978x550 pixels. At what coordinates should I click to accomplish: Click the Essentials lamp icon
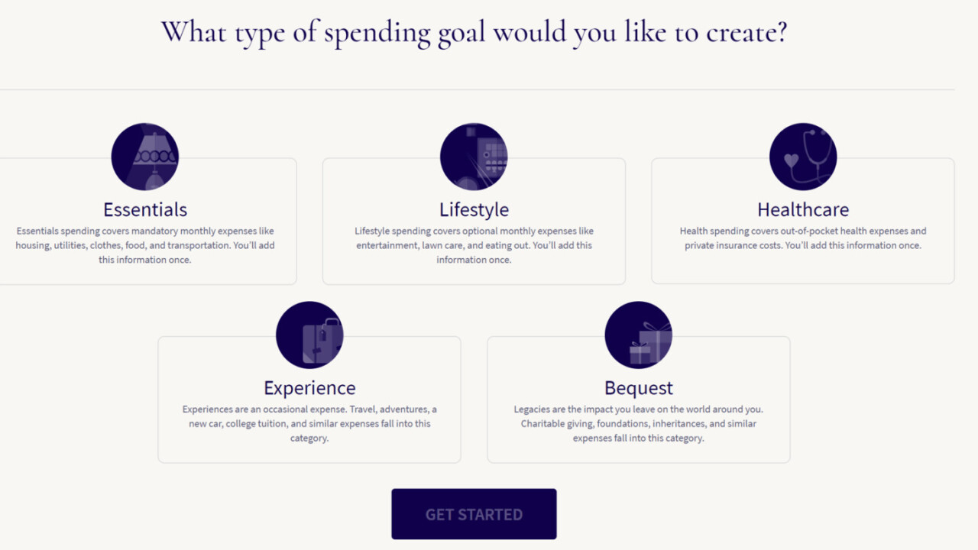[x=145, y=157]
